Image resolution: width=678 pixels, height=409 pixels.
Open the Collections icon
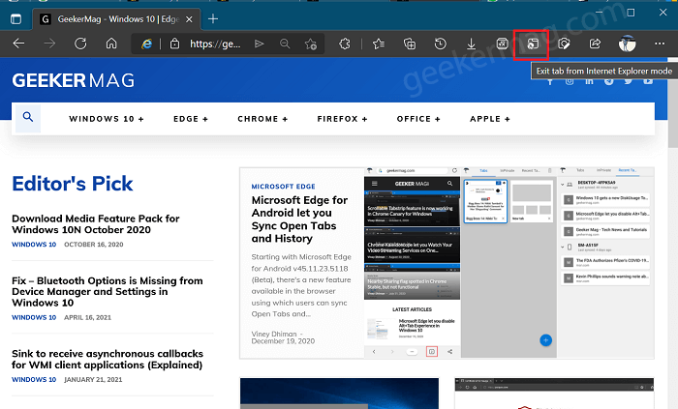(410, 44)
